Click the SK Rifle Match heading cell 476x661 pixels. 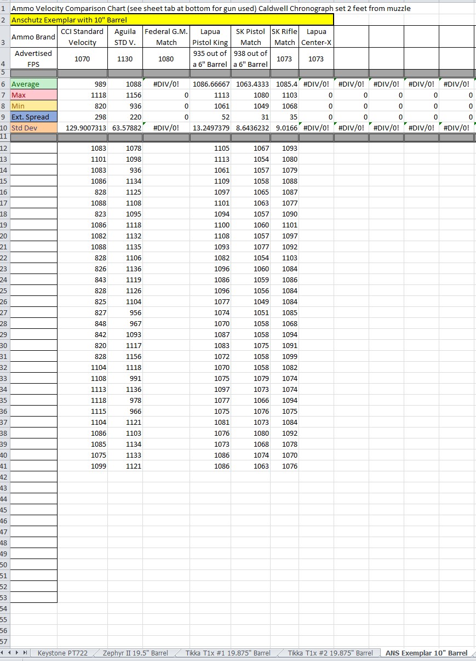[285, 37]
